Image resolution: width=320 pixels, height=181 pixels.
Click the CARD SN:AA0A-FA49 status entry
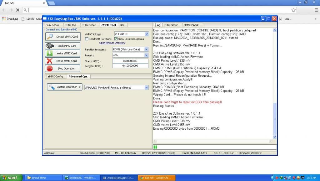pos(194,153)
